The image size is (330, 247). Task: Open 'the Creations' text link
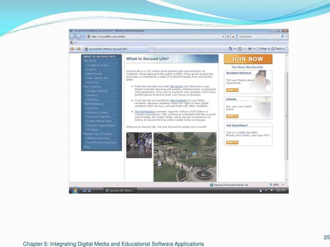[x=179, y=100]
